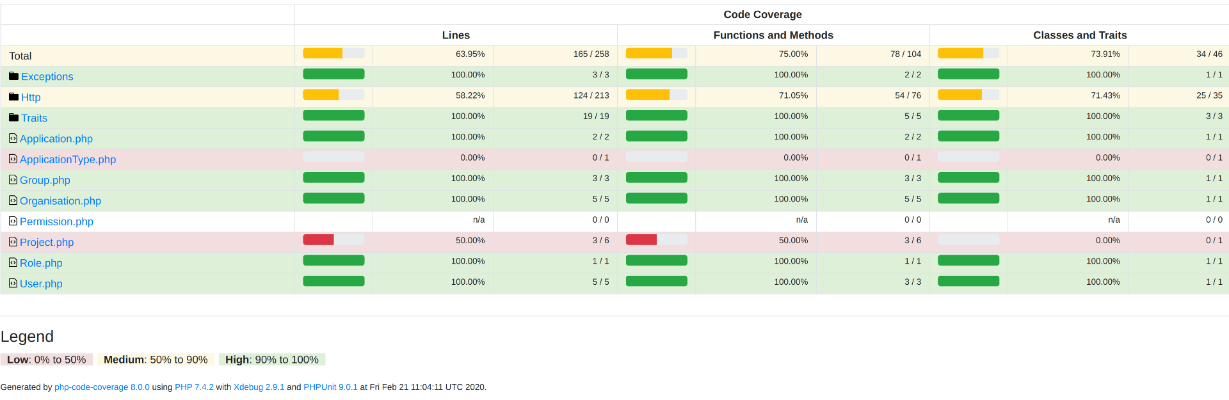Follow the PHP 7.4.2 link
1229x400 pixels.
point(194,387)
